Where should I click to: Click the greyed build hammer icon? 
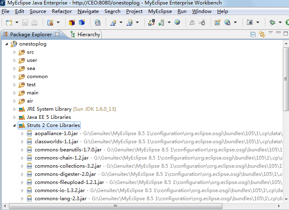[x=192, y=22]
